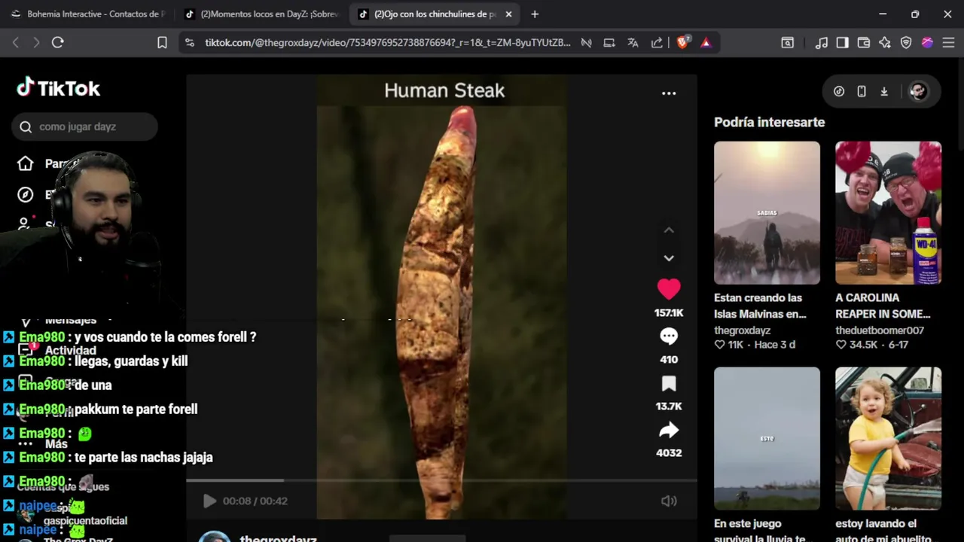964x542 pixels.
Task: Click the thegroxdayz author name below video
Action: click(278, 538)
